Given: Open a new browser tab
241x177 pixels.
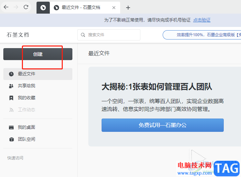Looking at the screenshot, I should [128, 8].
